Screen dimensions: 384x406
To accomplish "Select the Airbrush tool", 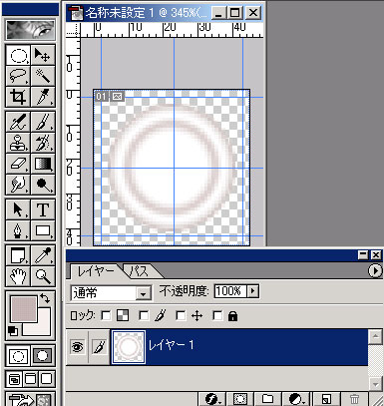I will 18,122.
